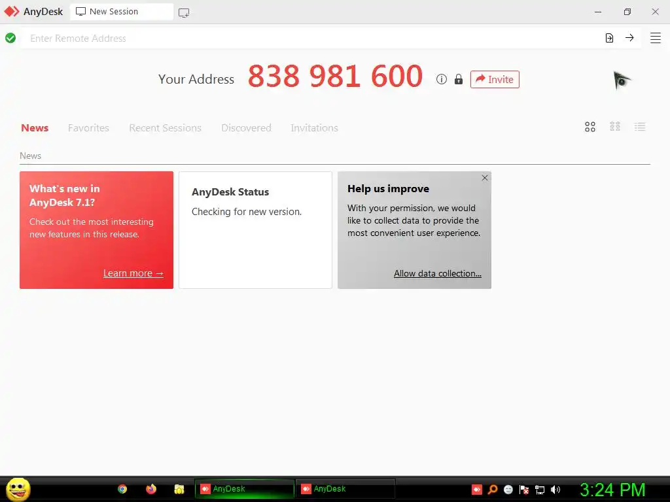The width and height of the screenshot is (670, 502).
Task: Show address info via the info icon
Action: coord(442,79)
